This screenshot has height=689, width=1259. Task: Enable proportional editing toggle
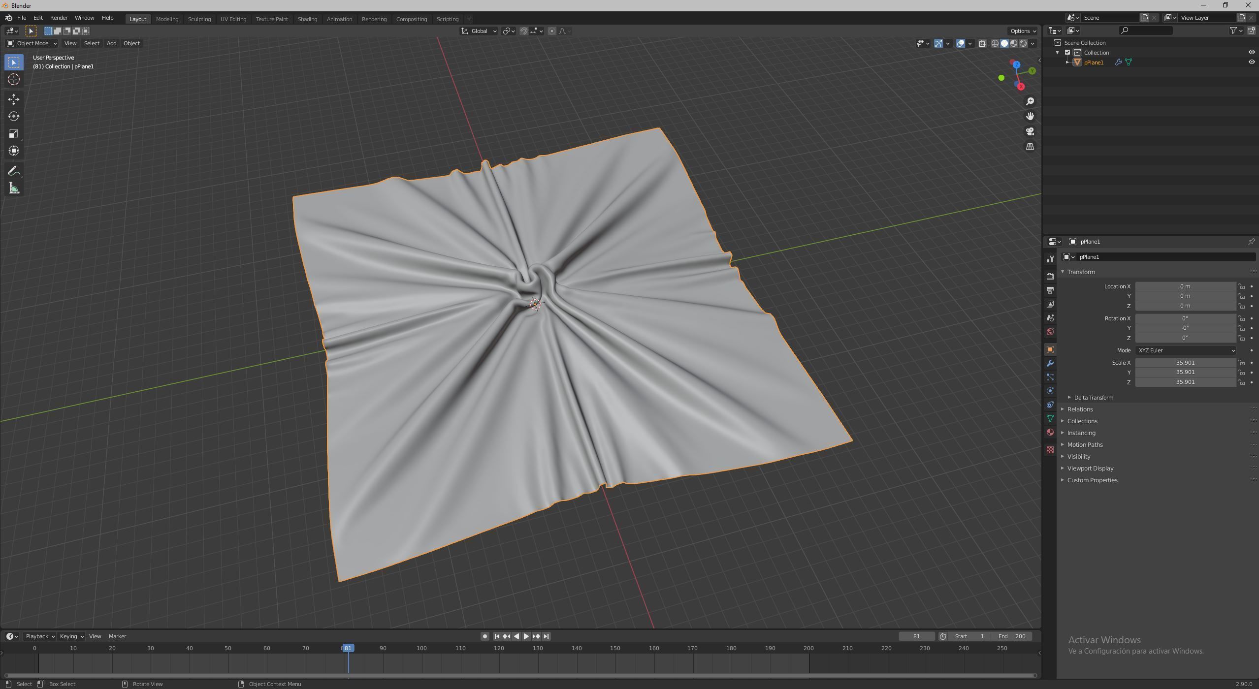click(x=552, y=31)
